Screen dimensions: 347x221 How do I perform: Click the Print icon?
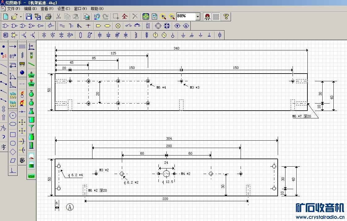click(x=48, y=17)
